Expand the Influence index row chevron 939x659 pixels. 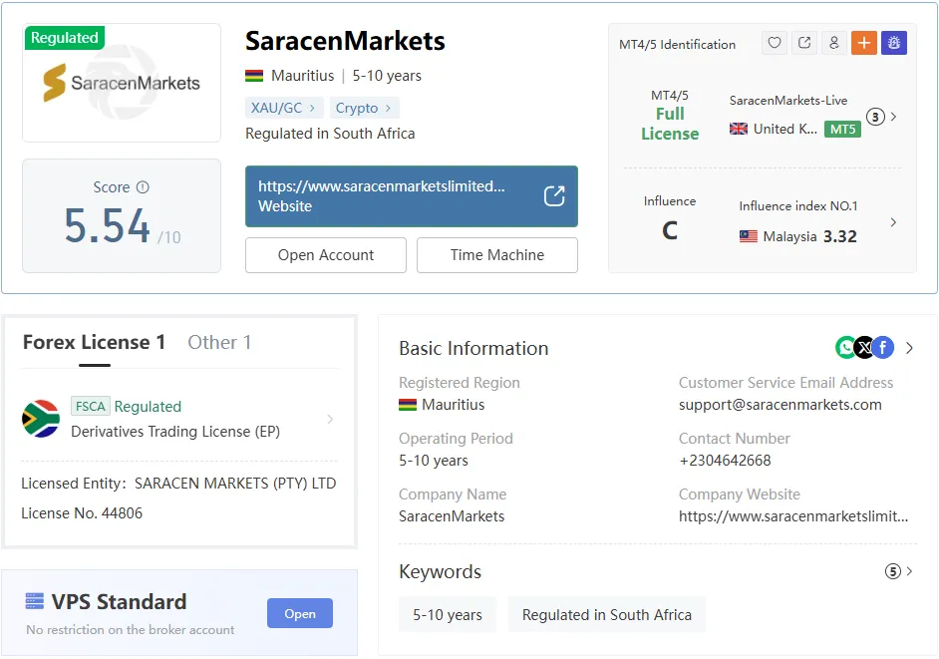tap(893, 222)
